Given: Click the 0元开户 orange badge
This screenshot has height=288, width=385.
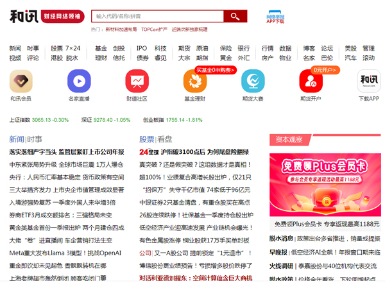Looking at the screenshot, I should click(x=325, y=70).
